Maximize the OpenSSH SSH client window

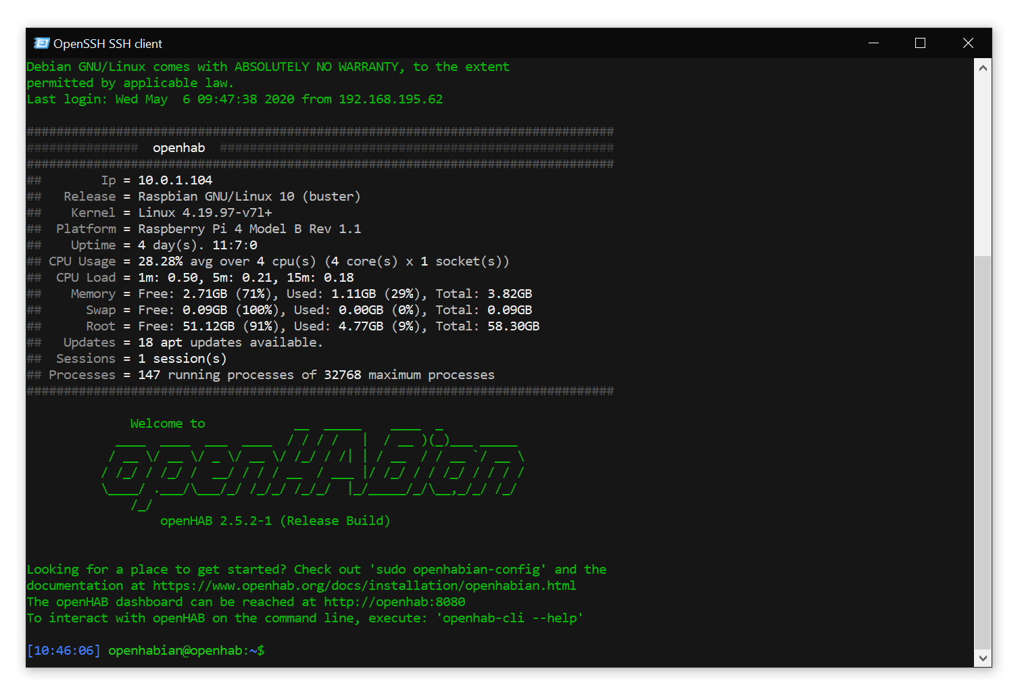tap(920, 43)
